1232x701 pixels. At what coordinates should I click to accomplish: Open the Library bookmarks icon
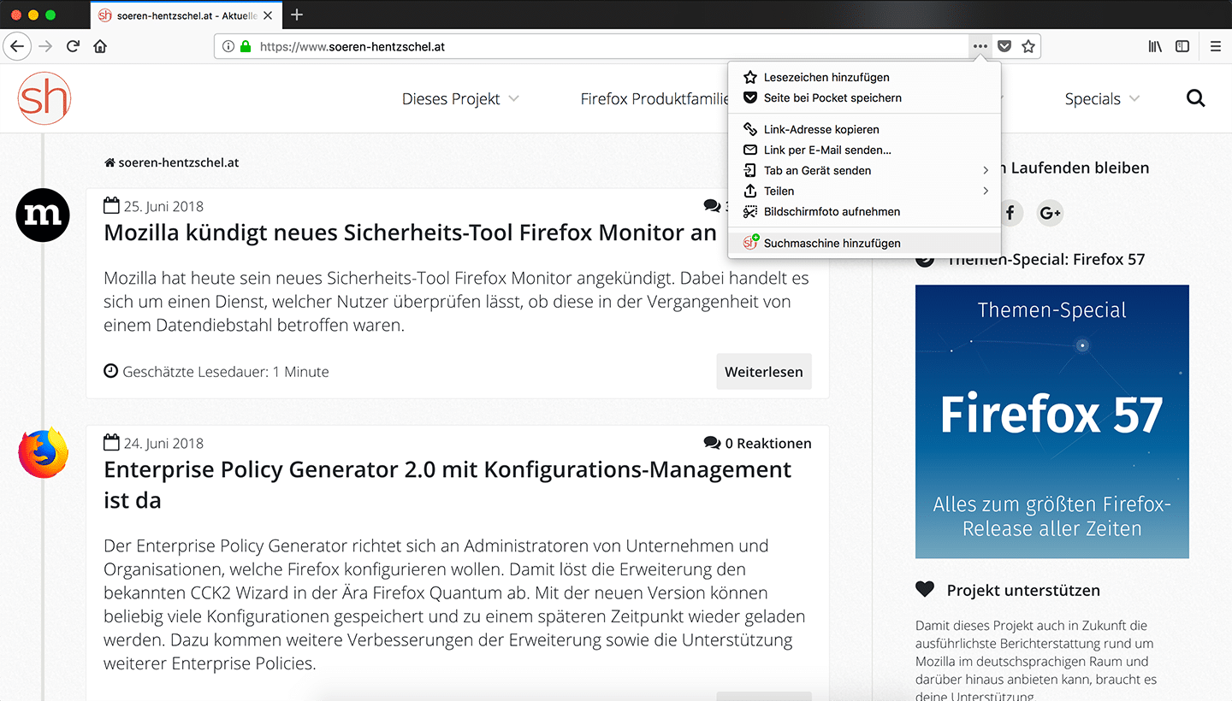pyautogui.click(x=1155, y=46)
